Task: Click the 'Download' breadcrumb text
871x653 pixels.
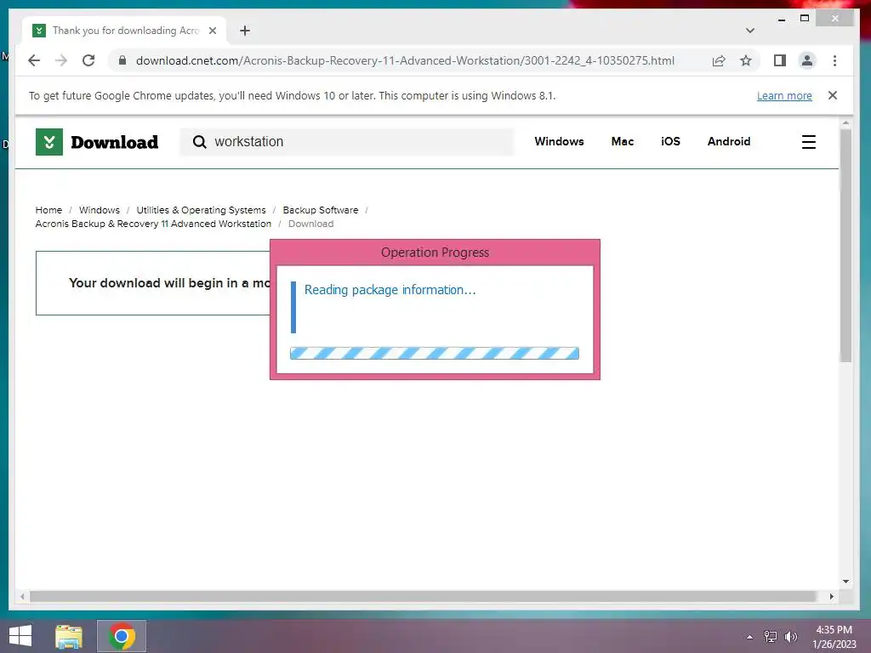Action: tap(311, 224)
